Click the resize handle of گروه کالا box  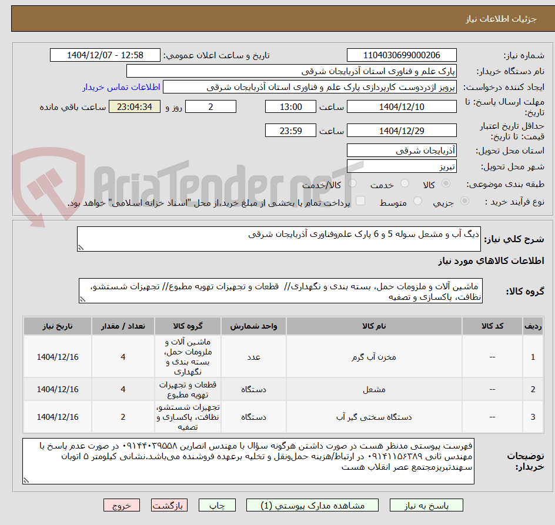[x=82, y=299]
